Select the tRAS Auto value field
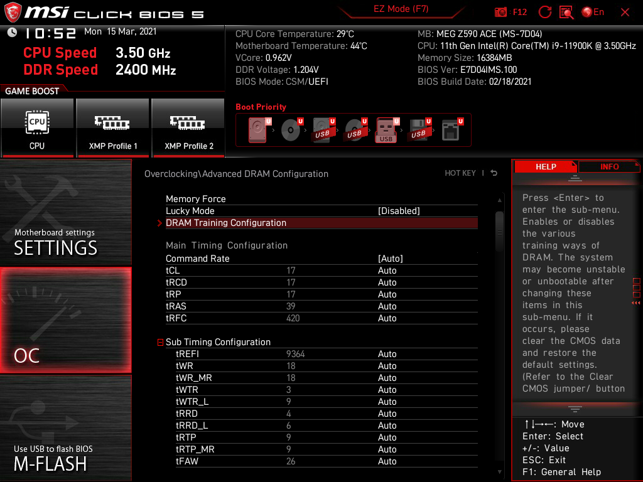 [x=387, y=306]
